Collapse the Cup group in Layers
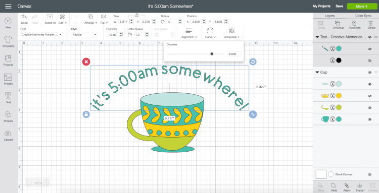The image size is (379, 193). 317,72
